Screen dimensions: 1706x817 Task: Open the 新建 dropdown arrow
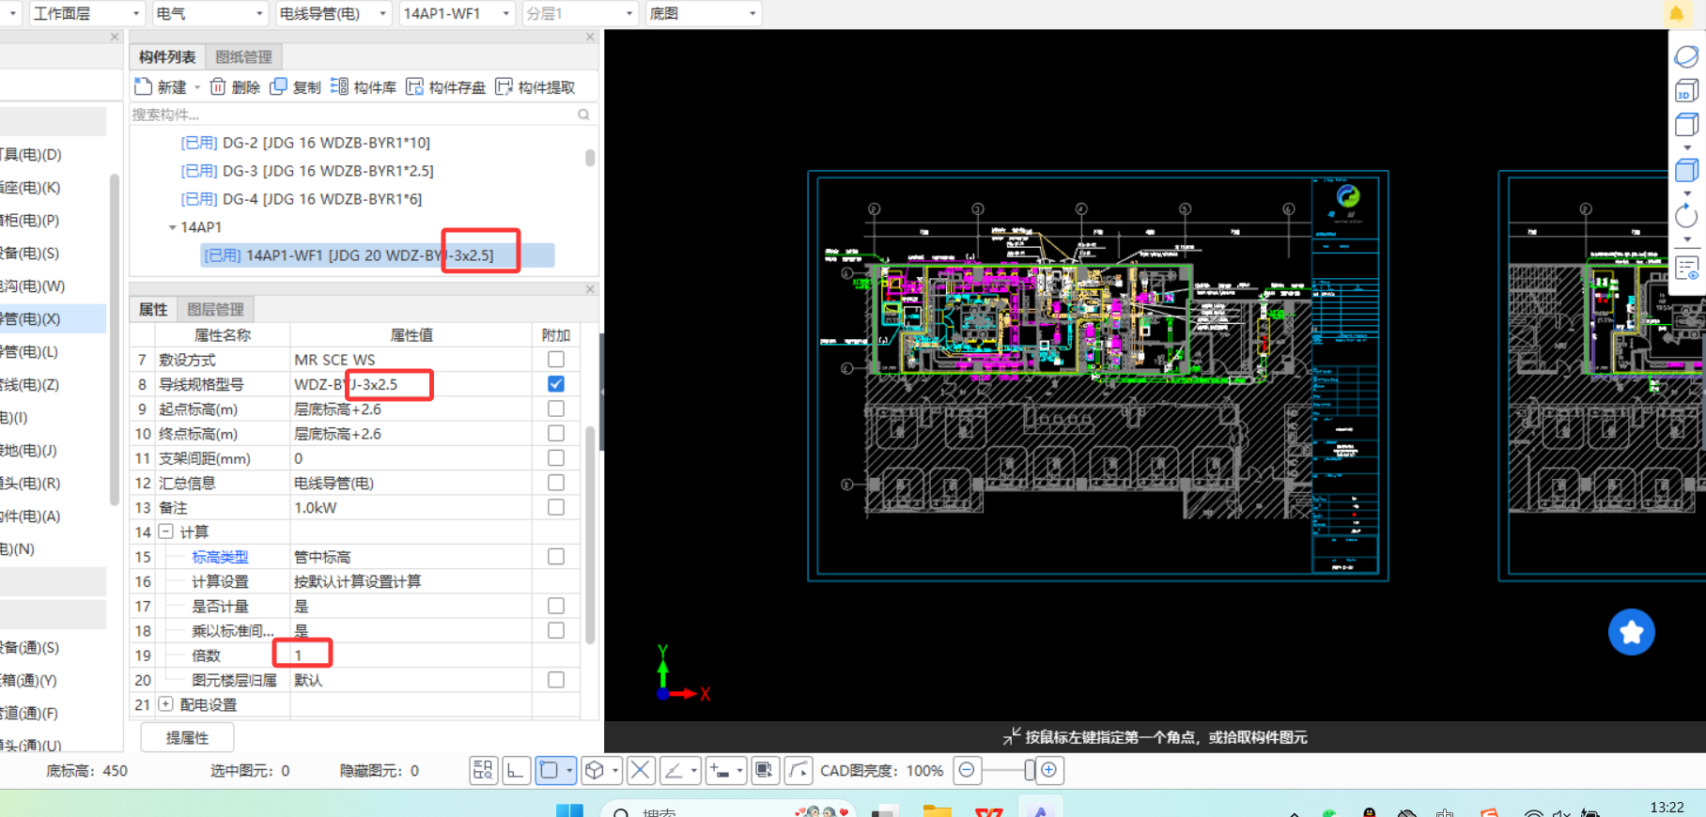coord(197,87)
